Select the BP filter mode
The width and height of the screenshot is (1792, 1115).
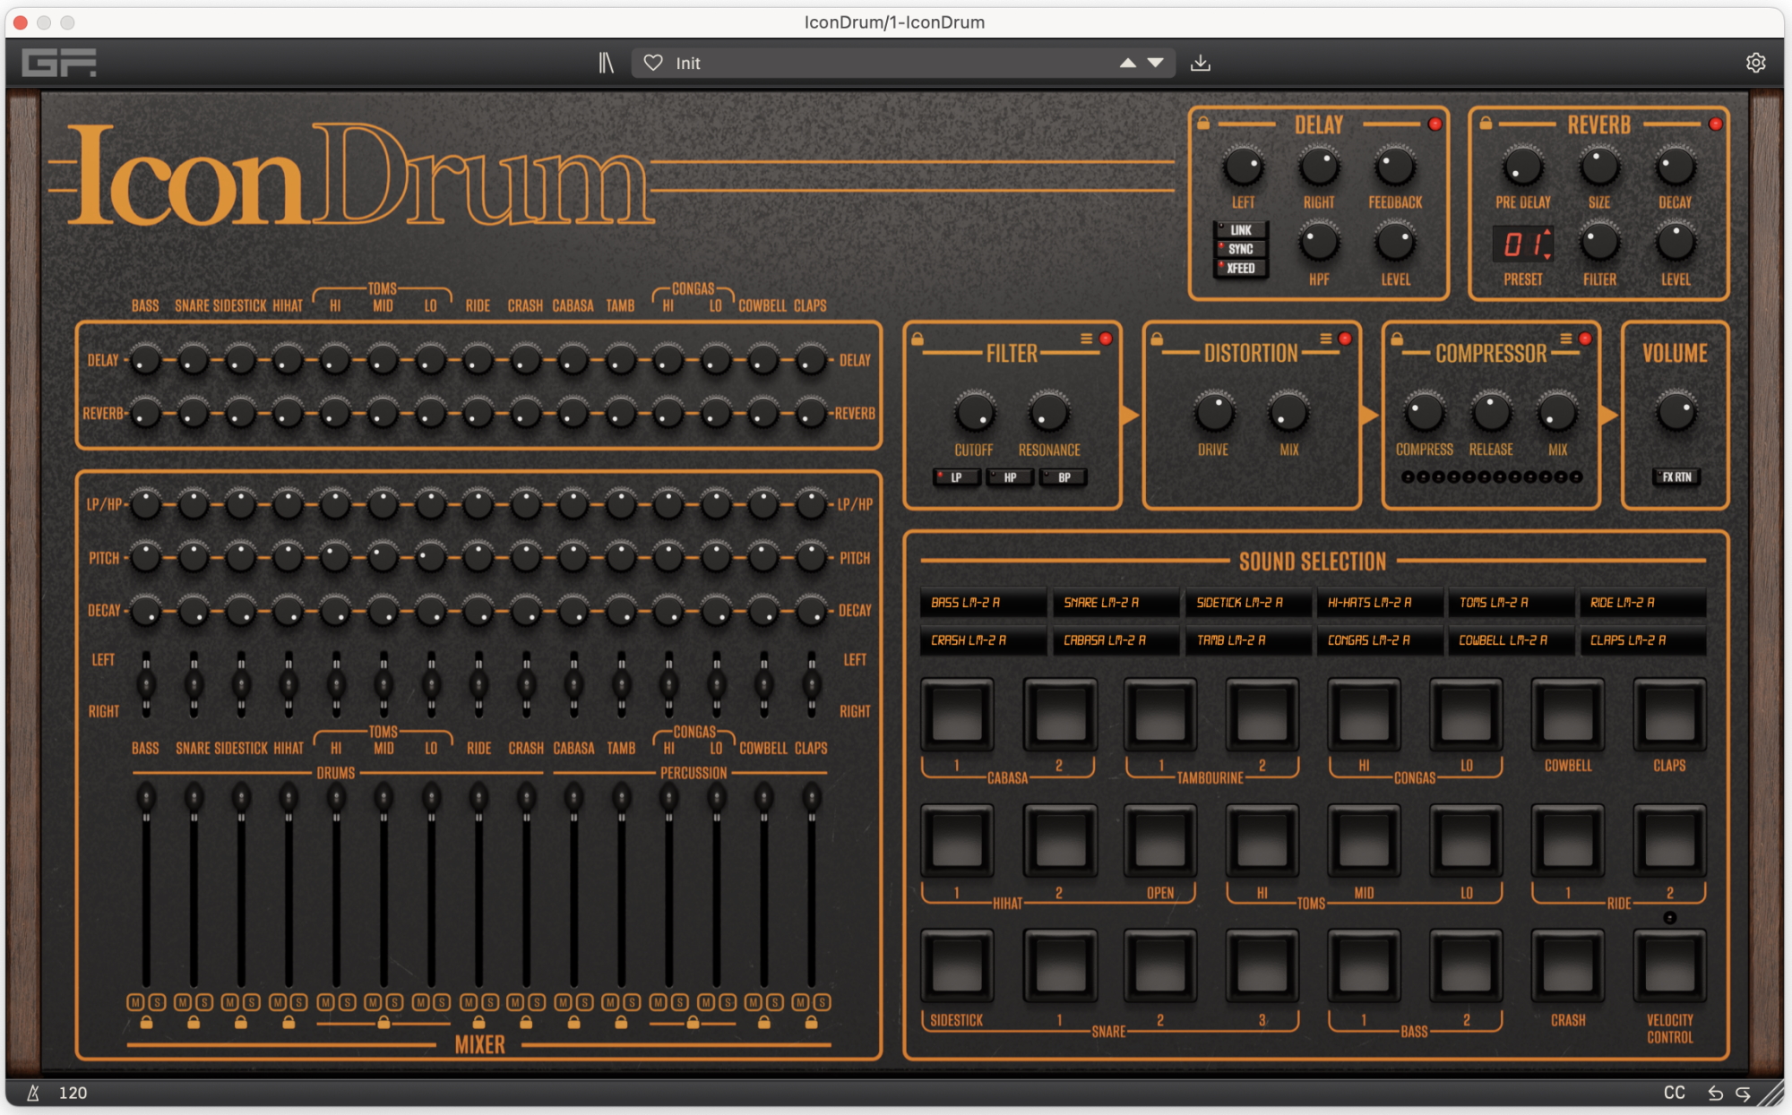[x=1064, y=477]
